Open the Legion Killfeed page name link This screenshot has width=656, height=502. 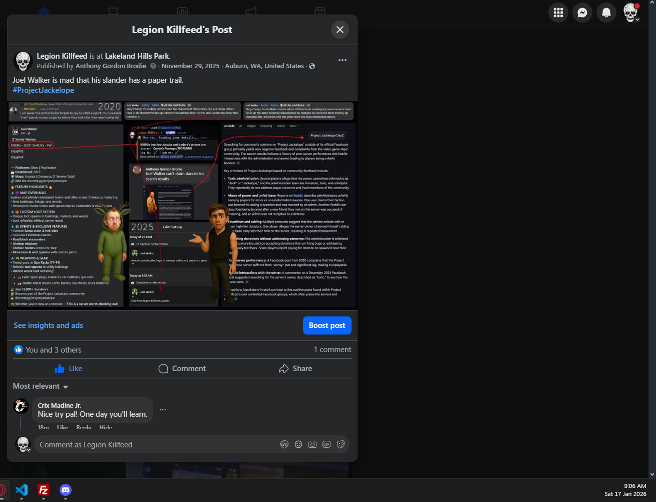click(62, 56)
